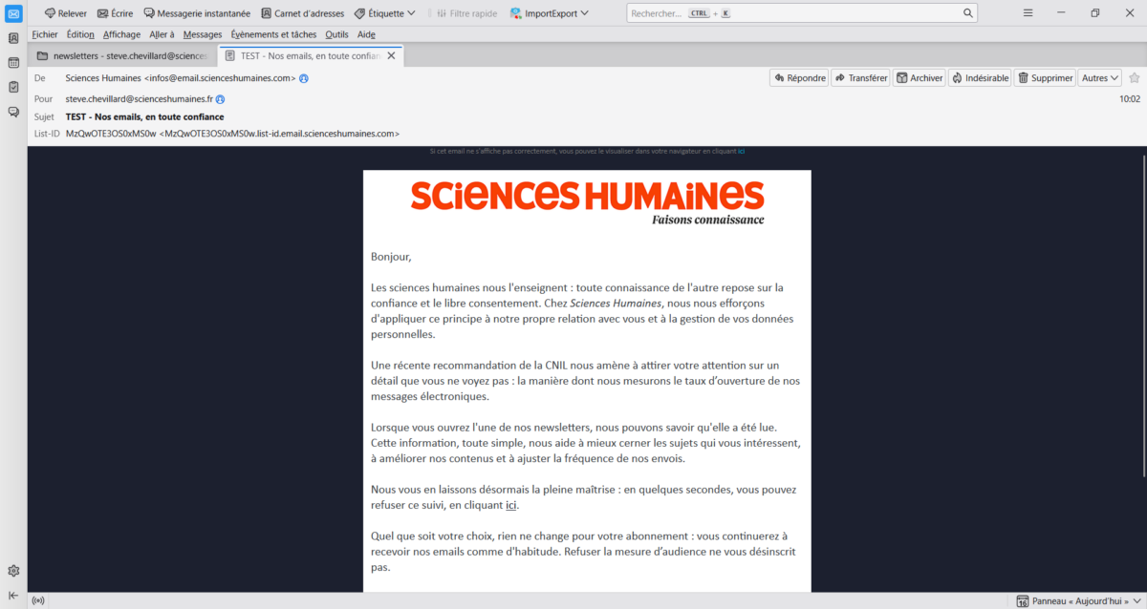Screen dimensions: 1147x609
Task: Open the hamburger application menu
Action: [x=1028, y=13]
